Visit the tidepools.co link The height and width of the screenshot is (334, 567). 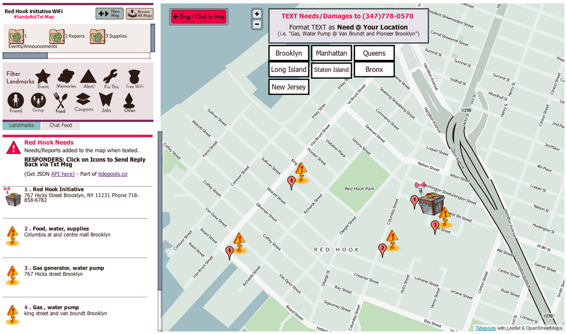(112, 174)
